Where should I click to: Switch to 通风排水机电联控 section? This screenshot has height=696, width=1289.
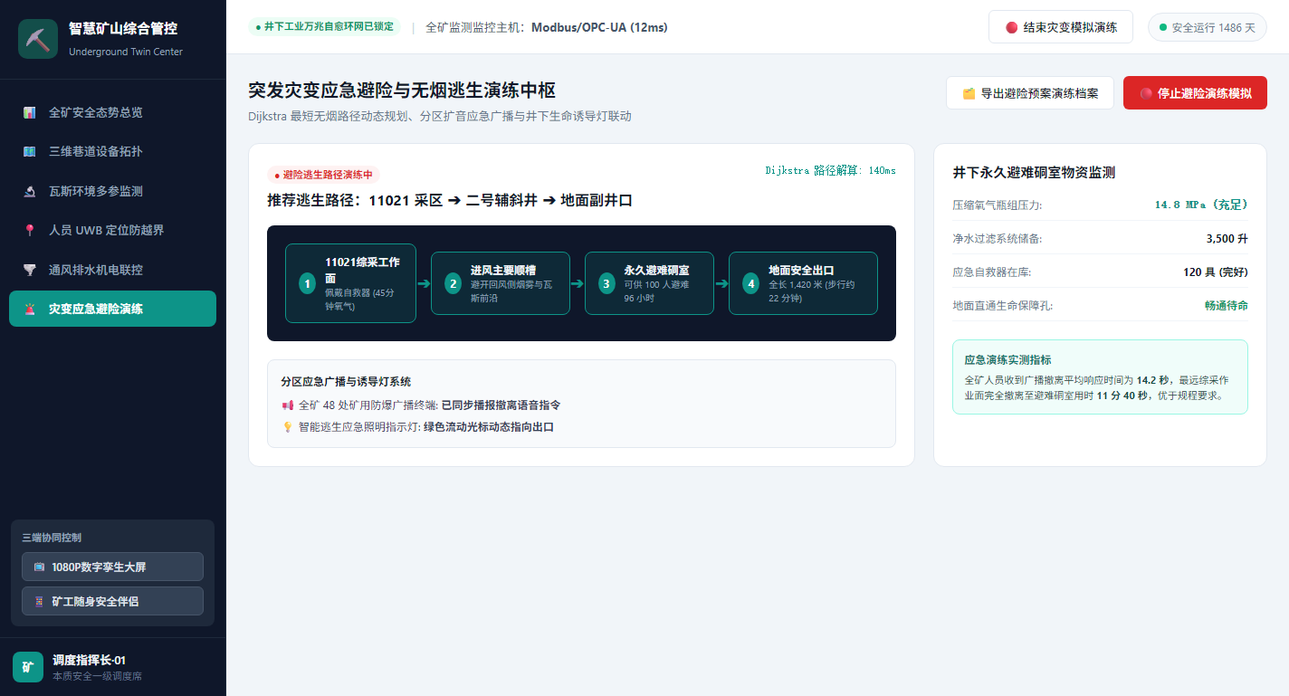point(112,270)
